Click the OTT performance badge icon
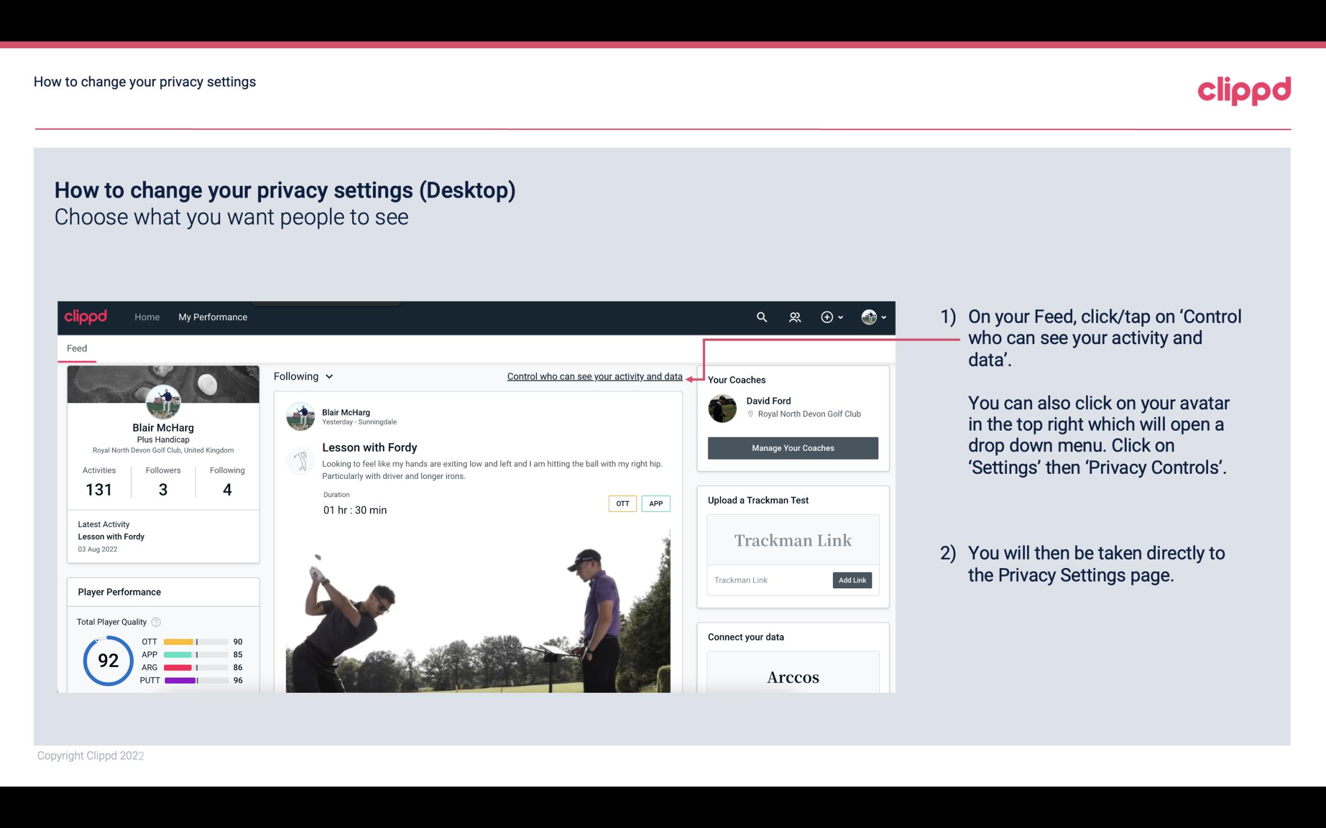 pos(621,504)
